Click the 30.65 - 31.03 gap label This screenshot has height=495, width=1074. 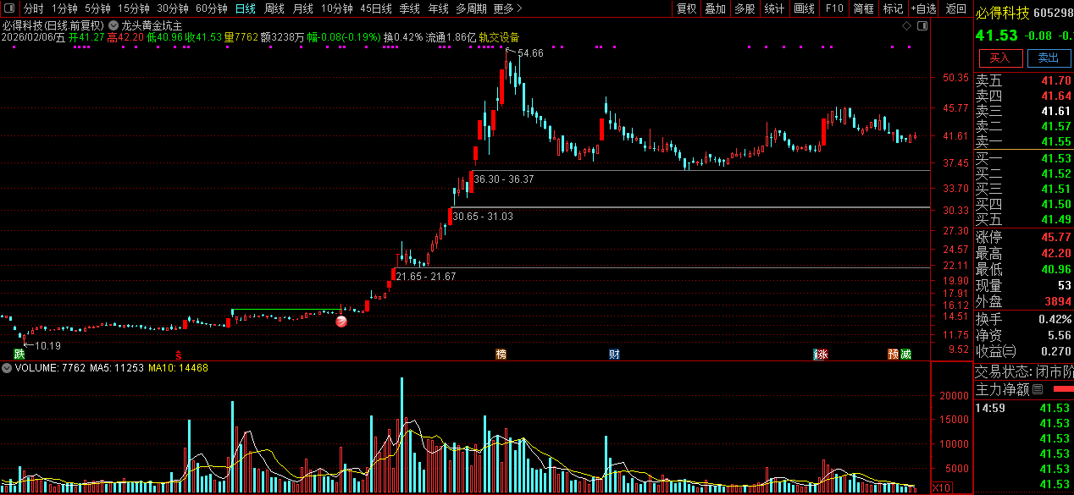483,217
